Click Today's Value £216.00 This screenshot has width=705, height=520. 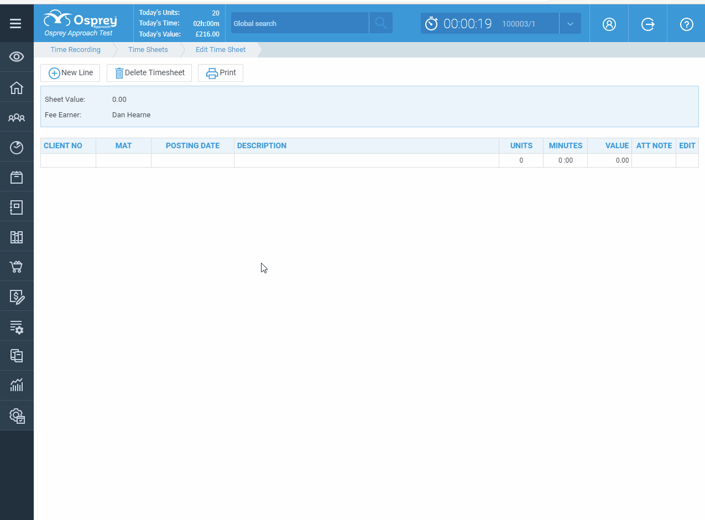(x=207, y=34)
